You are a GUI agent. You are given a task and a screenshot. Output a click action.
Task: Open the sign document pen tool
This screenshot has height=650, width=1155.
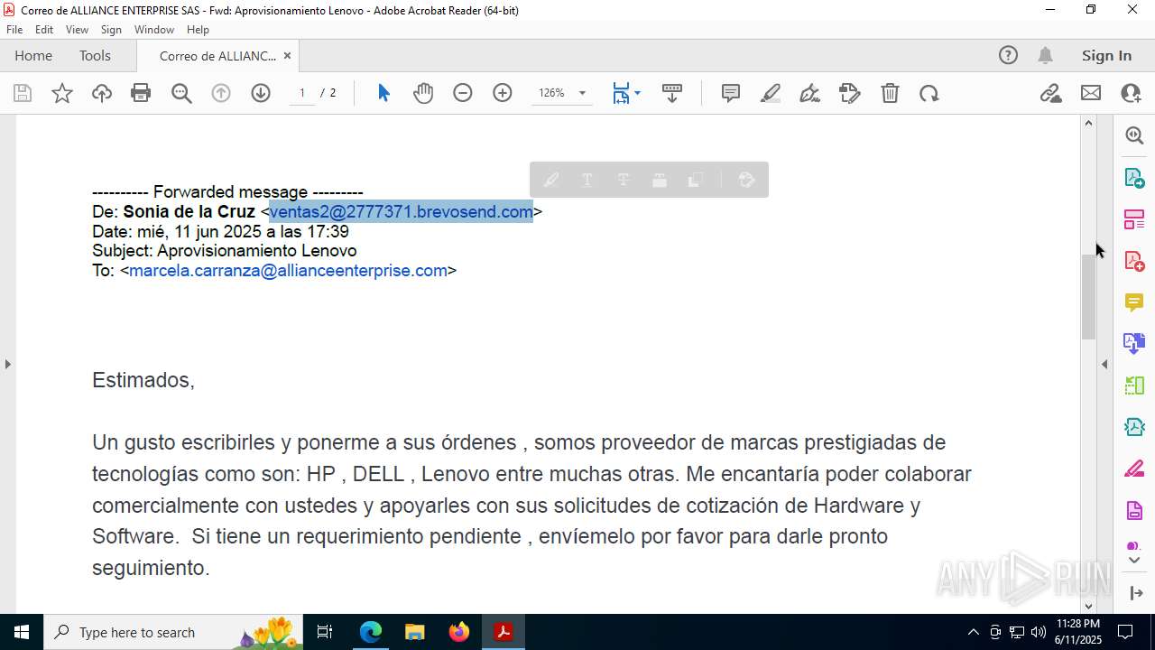pos(810,93)
